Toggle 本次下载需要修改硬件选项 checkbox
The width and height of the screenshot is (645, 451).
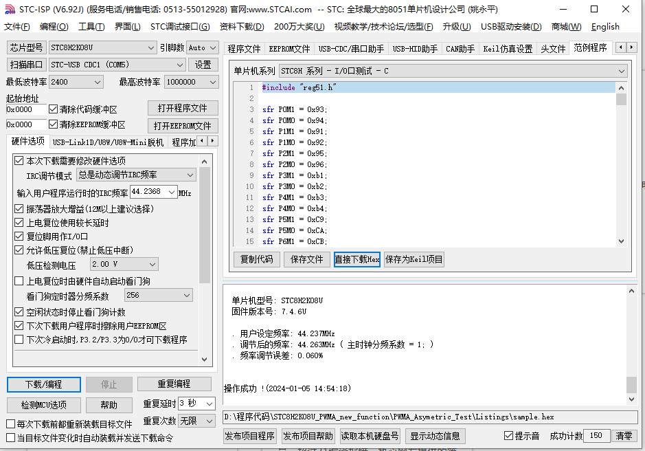[x=19, y=161]
